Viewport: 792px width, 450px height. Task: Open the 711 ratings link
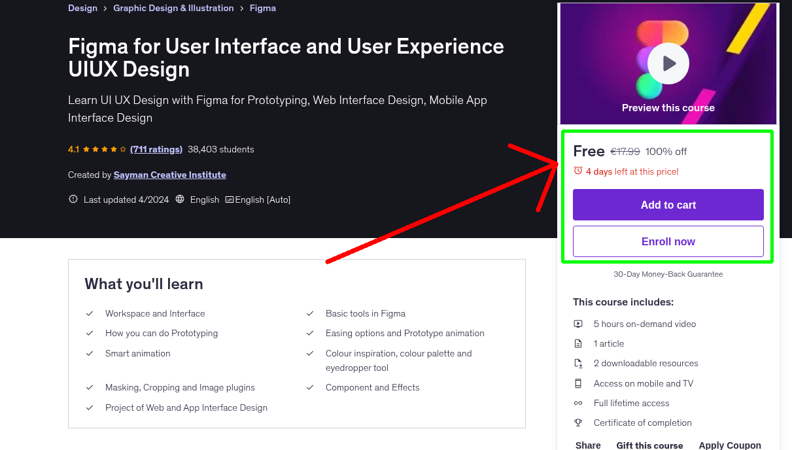point(156,149)
